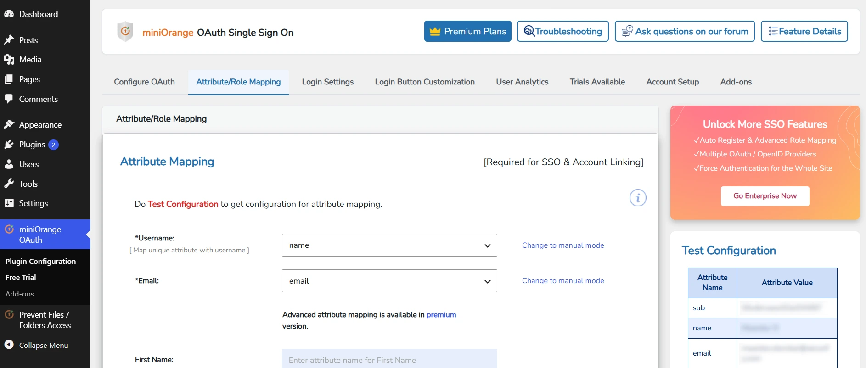Click the Users person icon
Screen dimensions: 866x368
click(x=9, y=164)
